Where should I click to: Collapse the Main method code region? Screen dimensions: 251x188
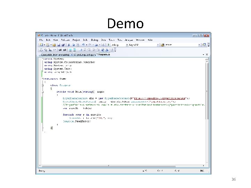tap(43, 92)
